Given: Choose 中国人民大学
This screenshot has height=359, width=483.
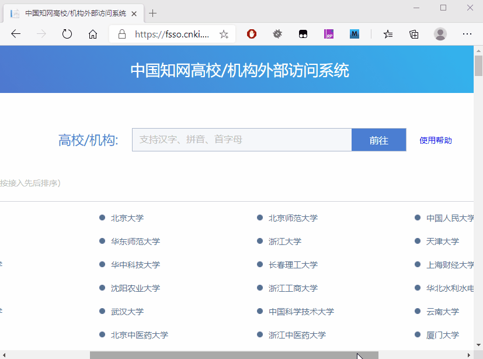Looking at the screenshot, I should 450,218.
